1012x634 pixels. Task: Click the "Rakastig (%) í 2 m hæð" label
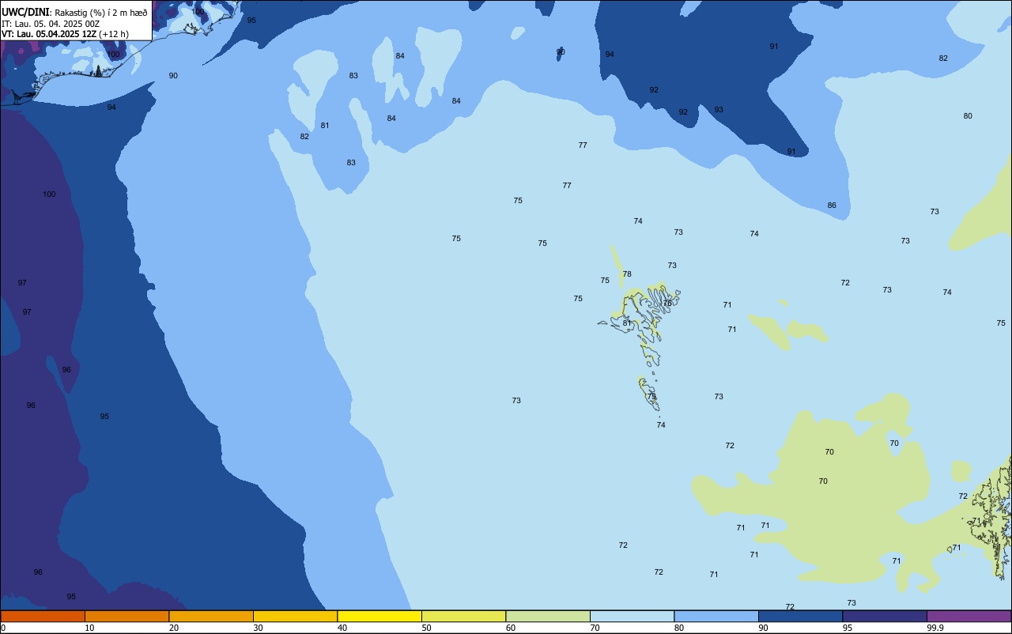coord(100,13)
